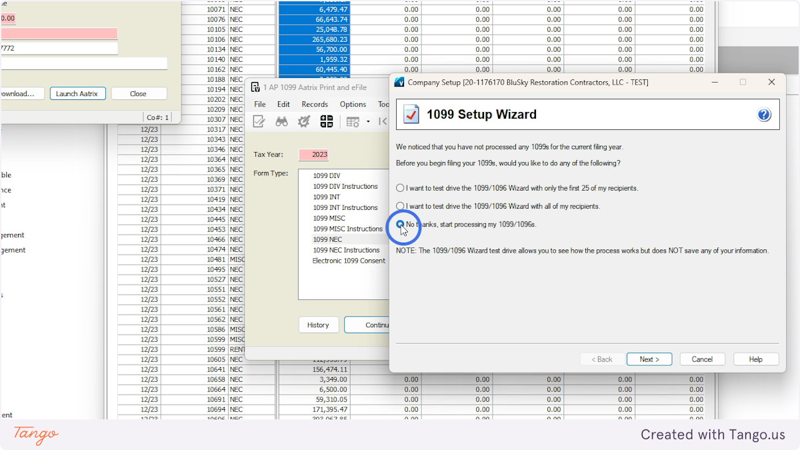
Task: Go to first record arrow icon
Action: point(383,121)
